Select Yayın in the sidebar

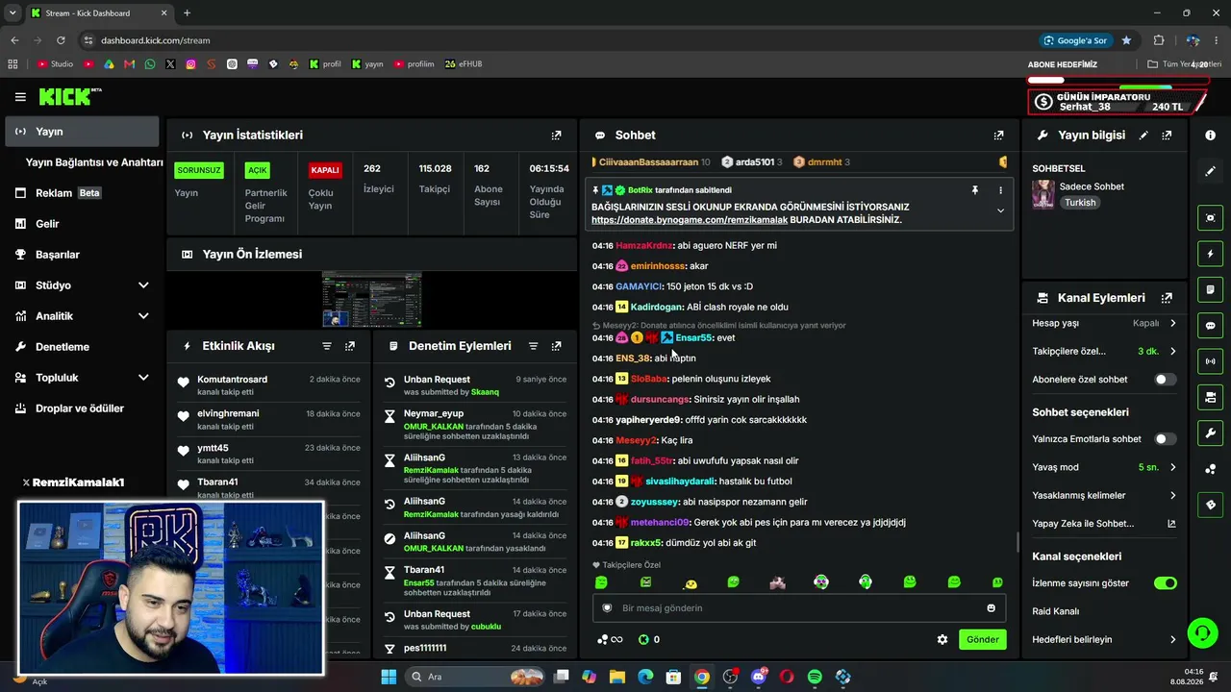coord(82,132)
